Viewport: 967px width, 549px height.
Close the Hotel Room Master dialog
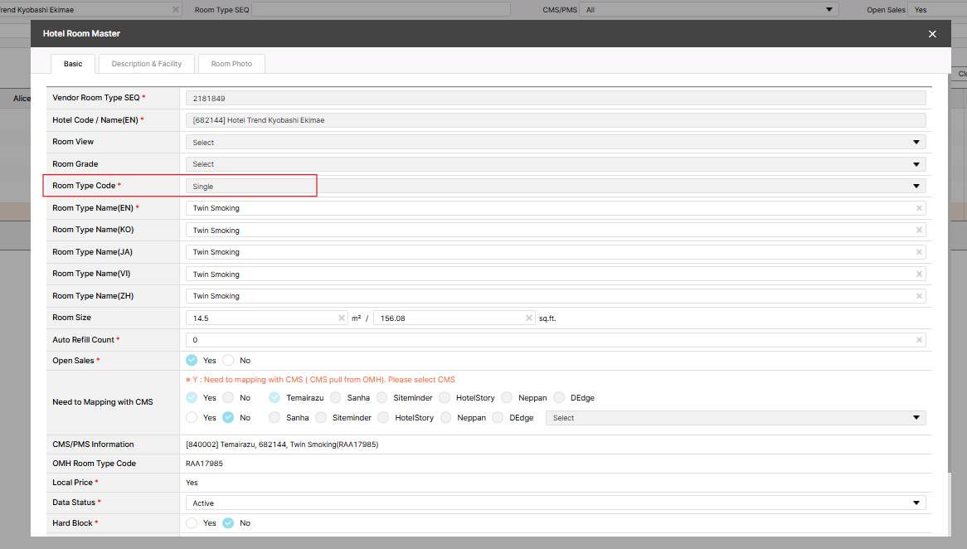pos(932,34)
